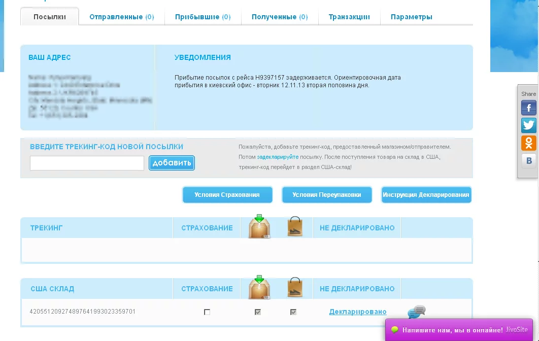Click the УВЕДОМЛЕНИЯ heading

(203, 57)
